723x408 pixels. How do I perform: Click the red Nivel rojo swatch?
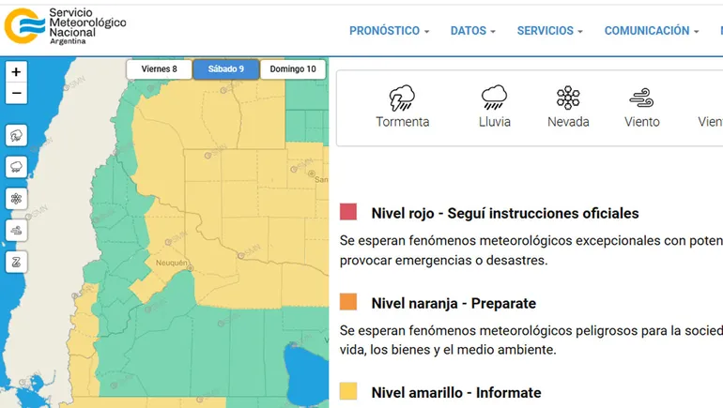[x=348, y=212]
